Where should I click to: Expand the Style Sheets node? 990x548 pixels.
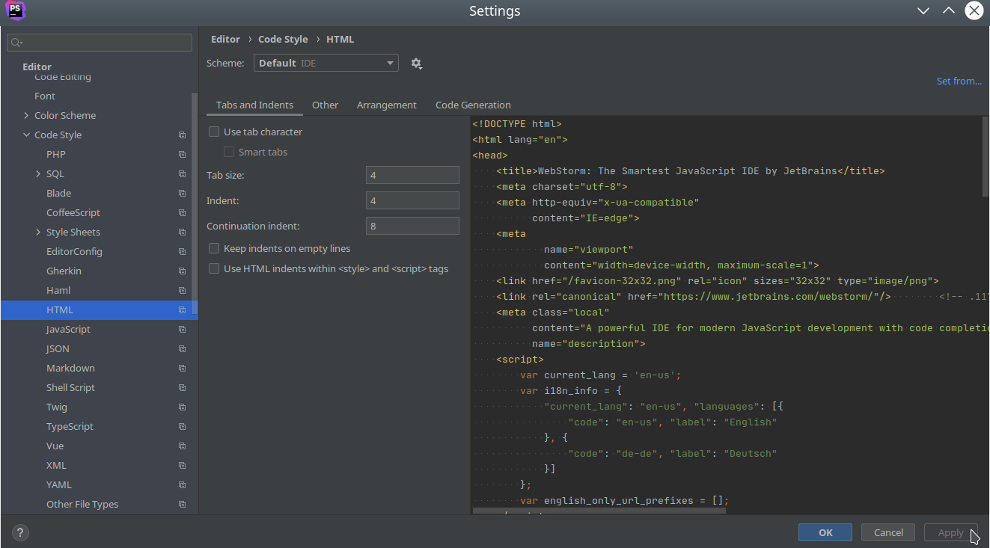click(x=38, y=233)
